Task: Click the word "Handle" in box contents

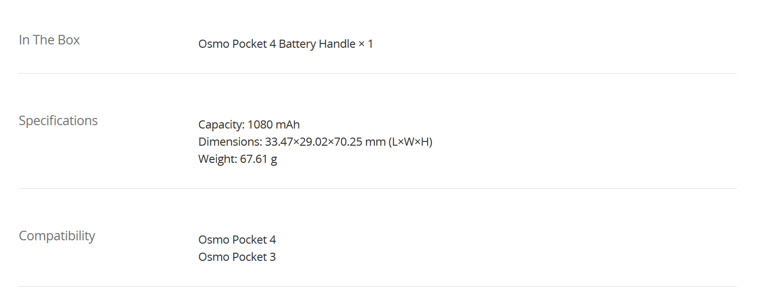Action: pos(337,44)
